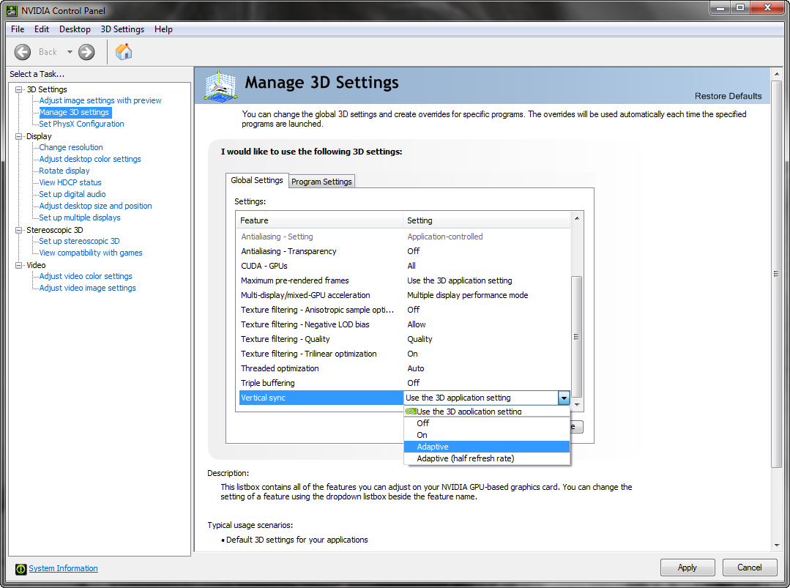Click the System Information icon
Screen dimensions: 790x588
click(x=21, y=569)
